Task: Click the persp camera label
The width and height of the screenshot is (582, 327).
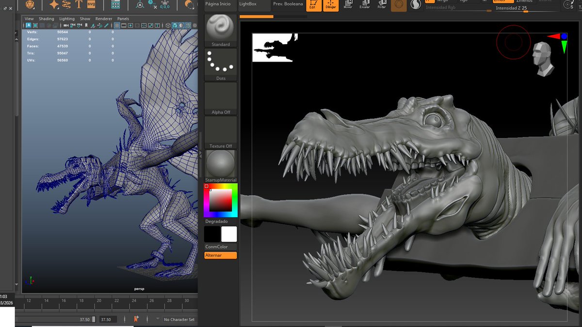Action: (x=139, y=289)
